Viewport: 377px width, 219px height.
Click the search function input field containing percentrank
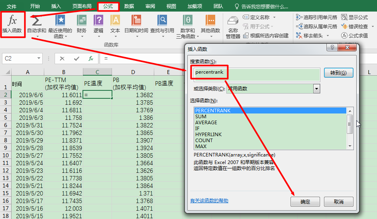257,74
